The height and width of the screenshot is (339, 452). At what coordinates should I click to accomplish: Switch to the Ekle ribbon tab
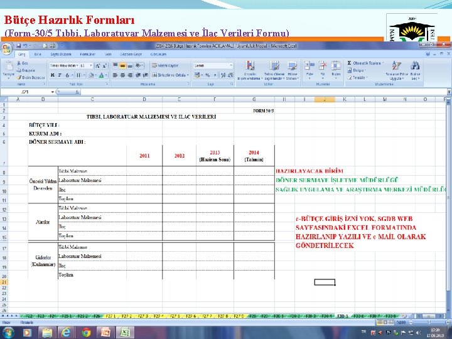coord(38,54)
